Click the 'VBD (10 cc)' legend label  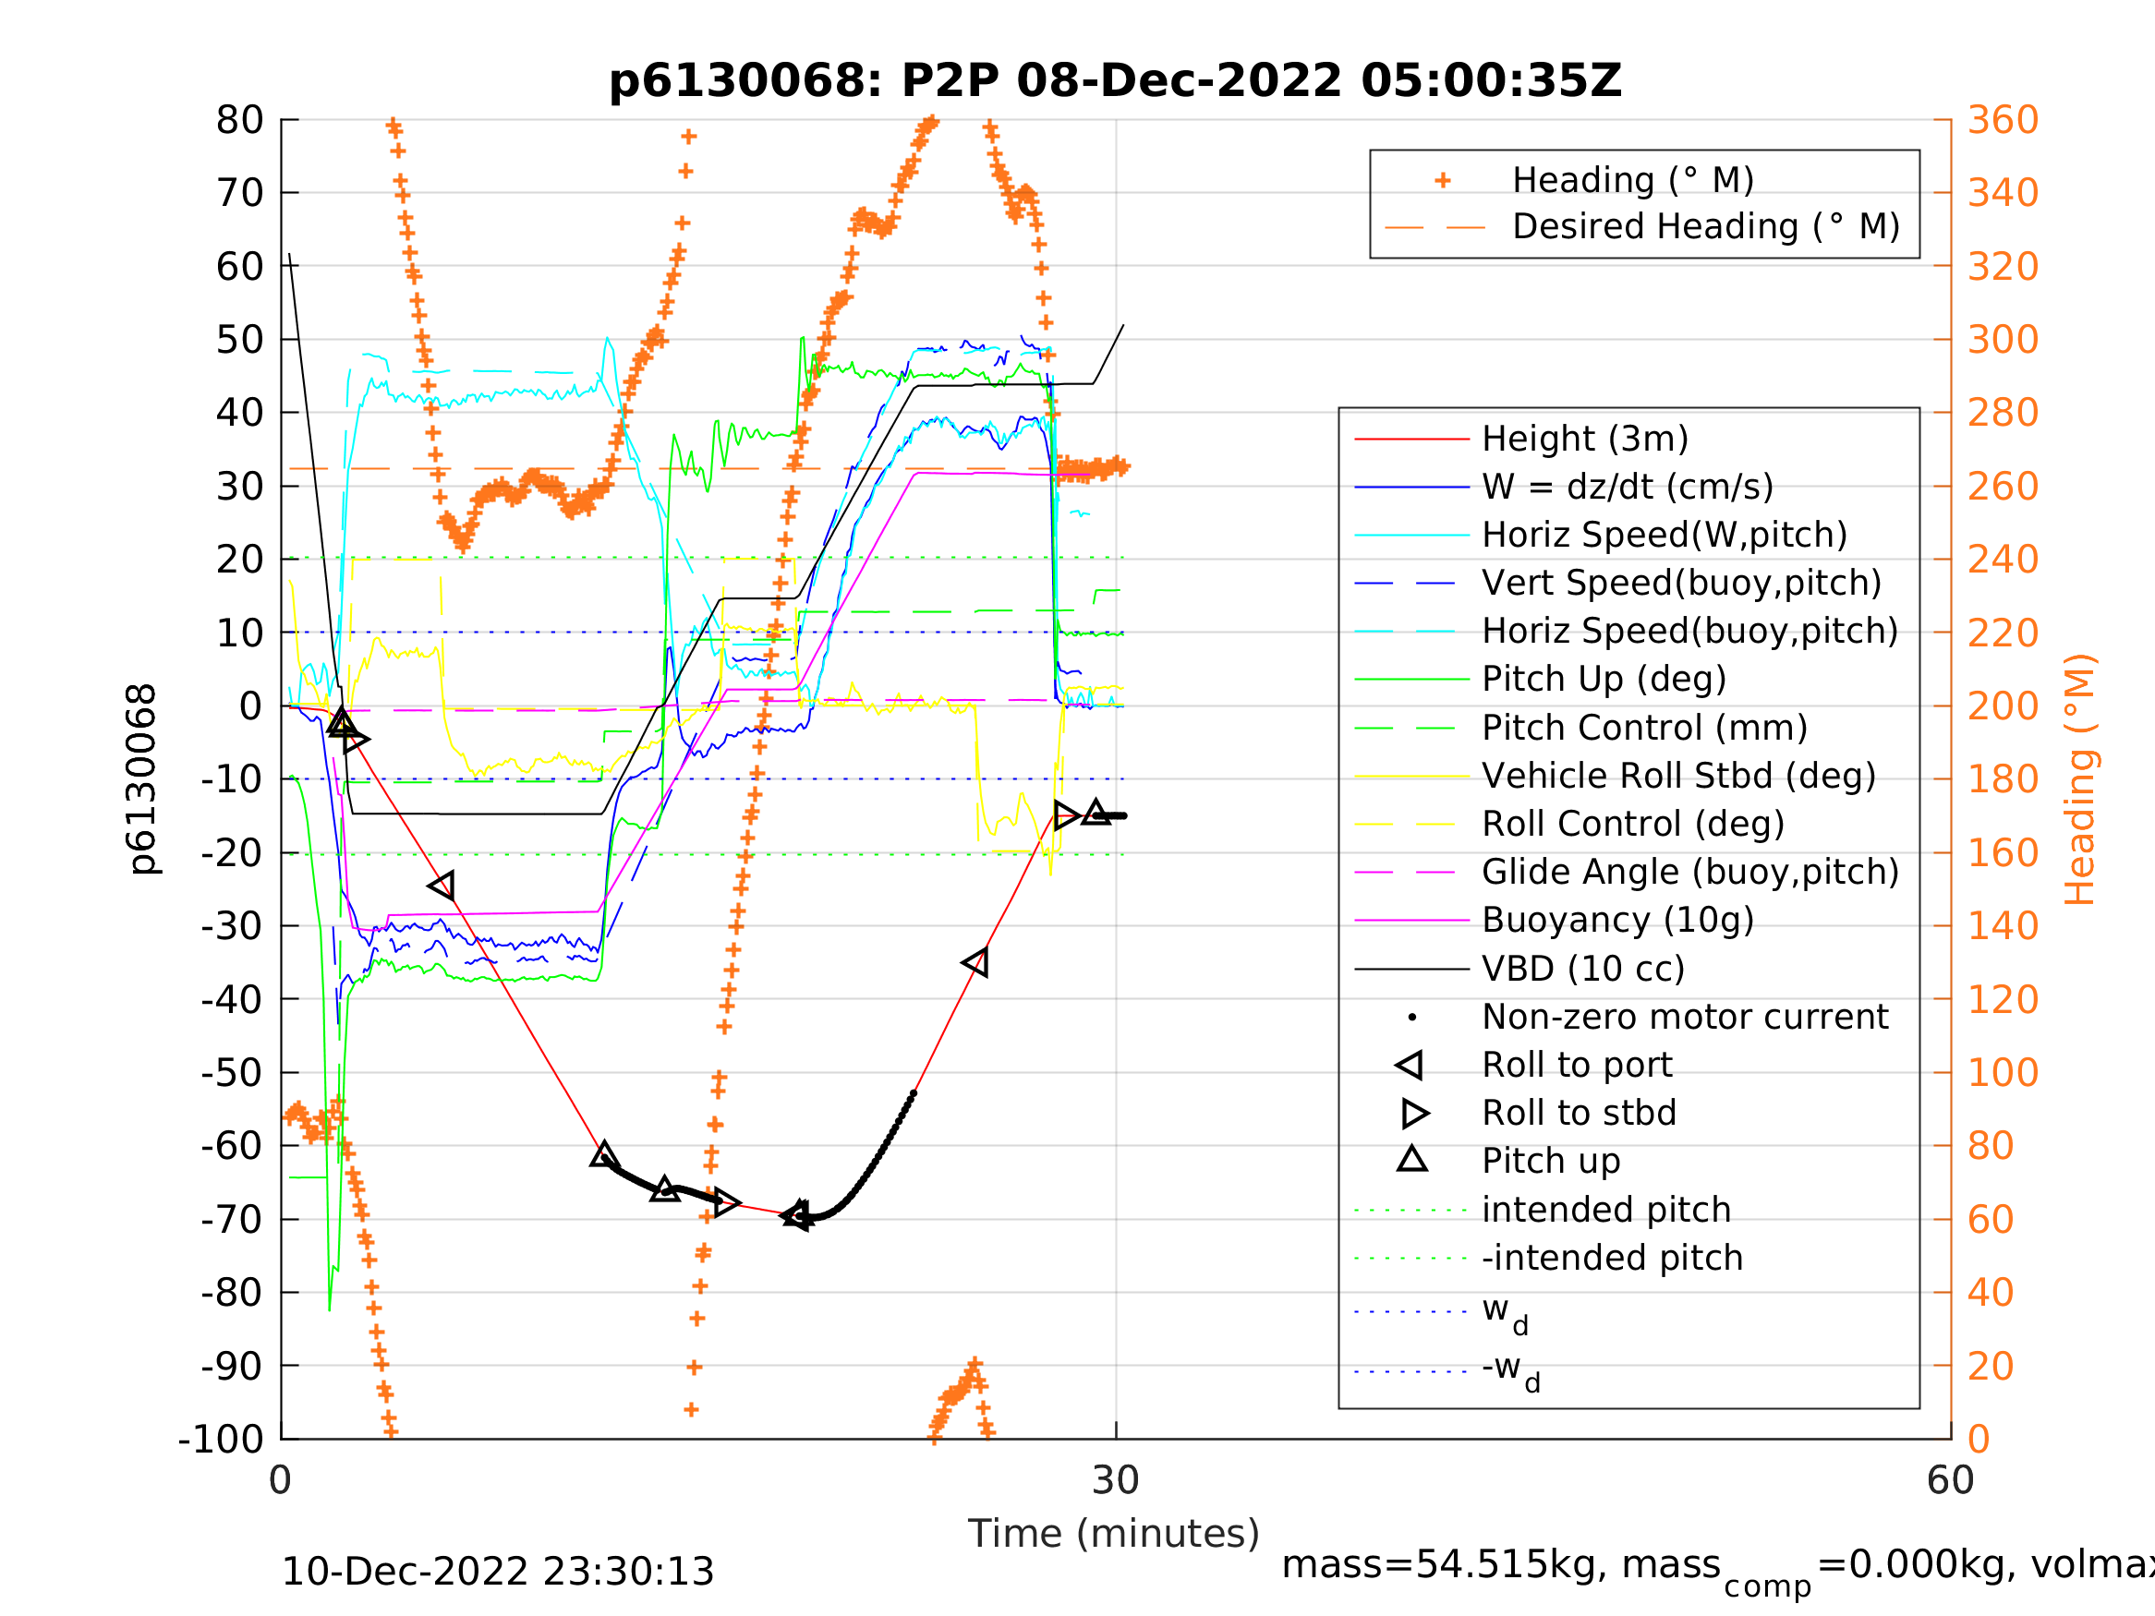tap(1583, 969)
